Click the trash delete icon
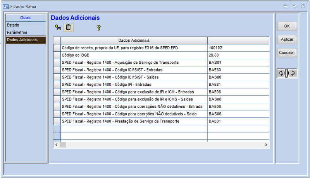The height and width of the screenshot is (178, 310). (68, 27)
